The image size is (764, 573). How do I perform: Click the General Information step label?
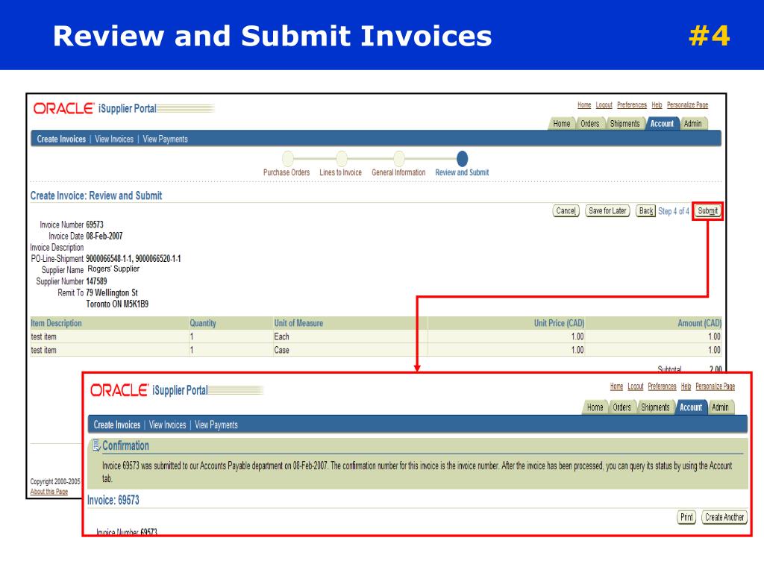398,172
